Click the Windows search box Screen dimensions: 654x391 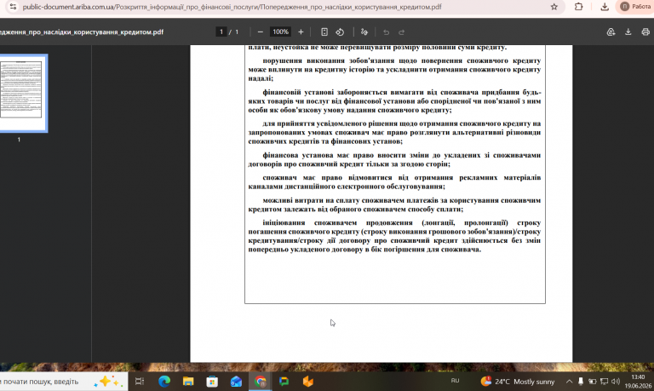62,382
